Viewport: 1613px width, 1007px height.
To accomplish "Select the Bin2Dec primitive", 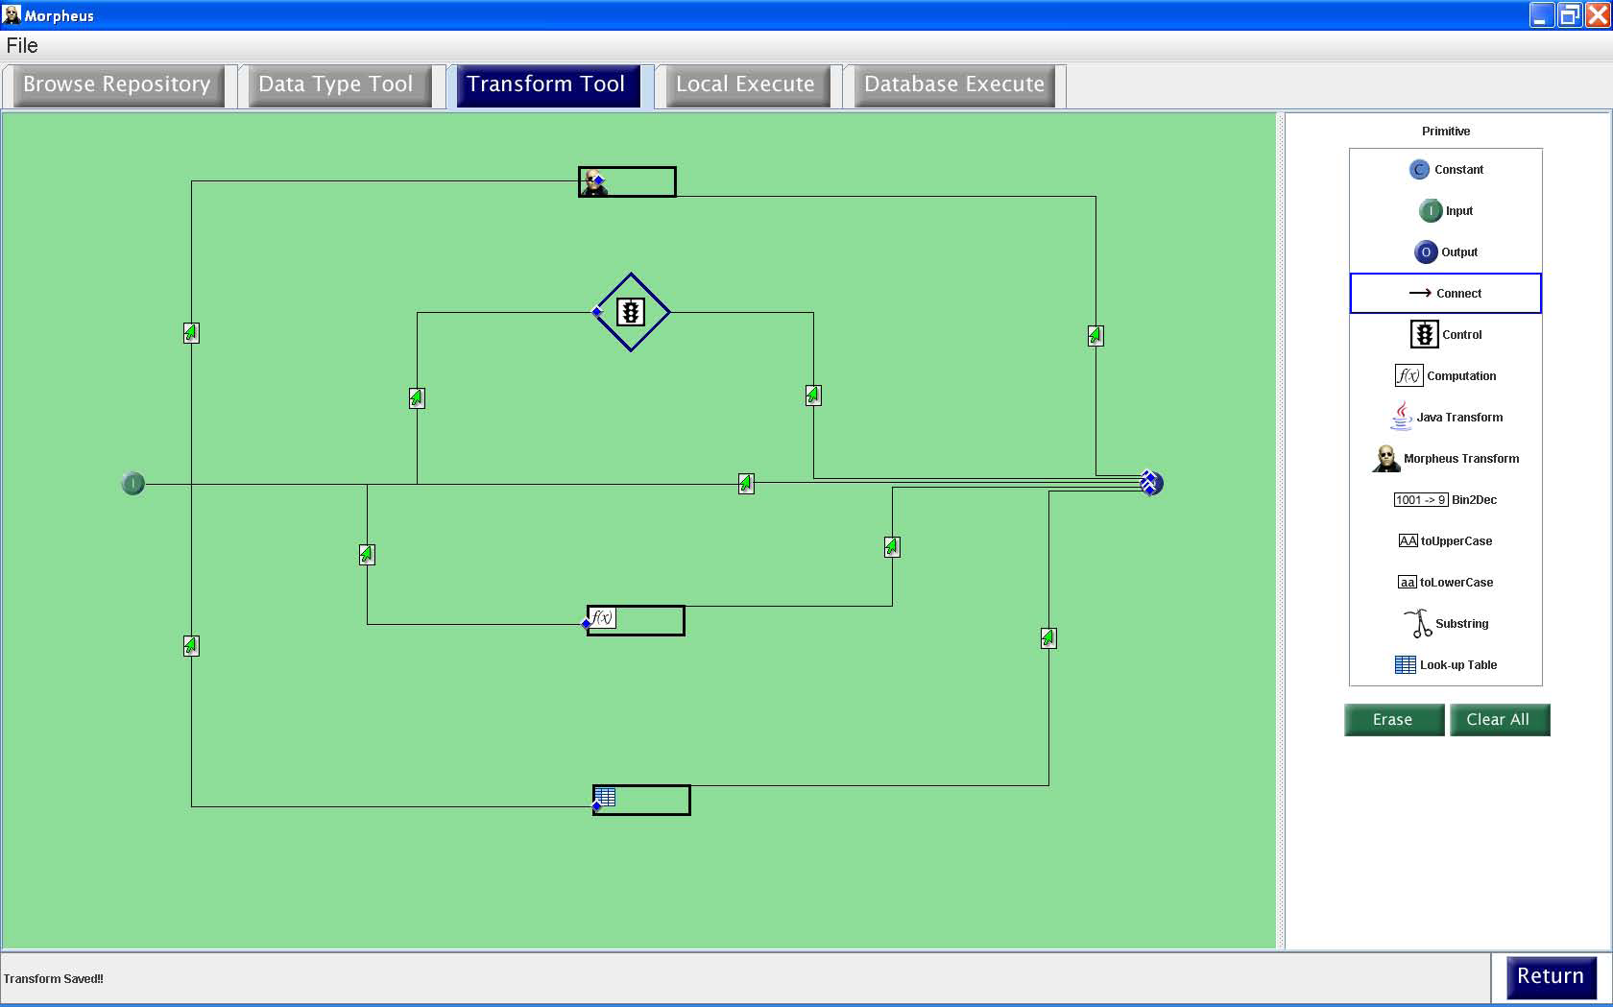I will tap(1446, 500).
